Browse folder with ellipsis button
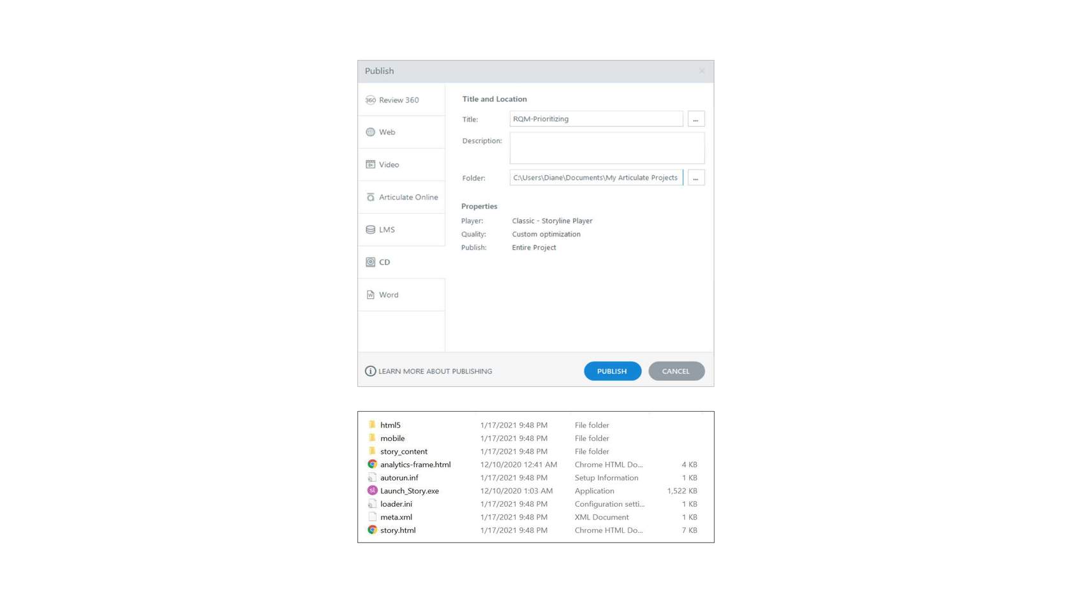 tap(696, 178)
